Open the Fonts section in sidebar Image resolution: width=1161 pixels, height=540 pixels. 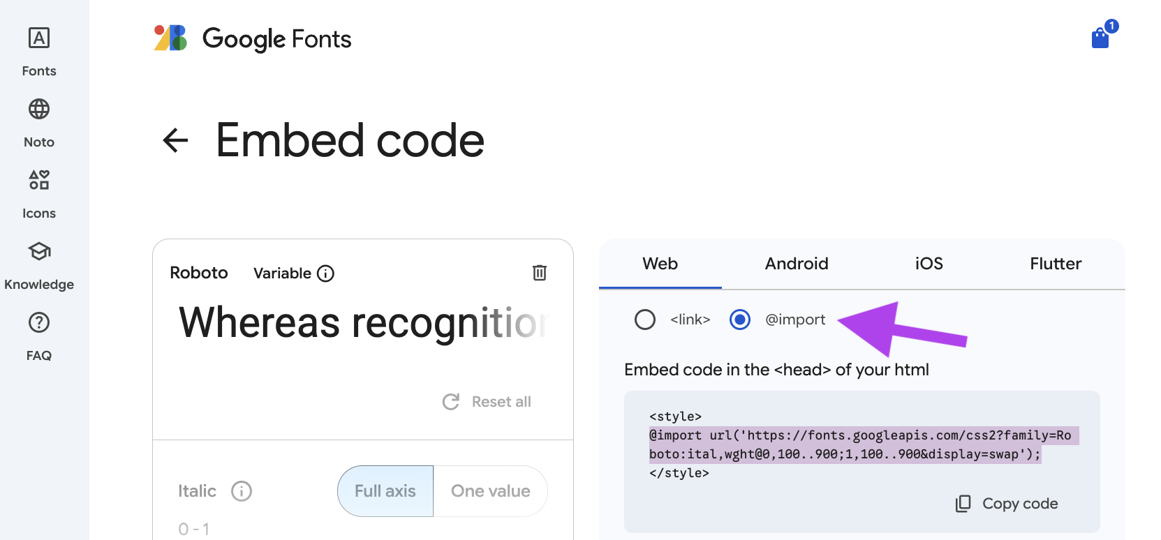(39, 52)
